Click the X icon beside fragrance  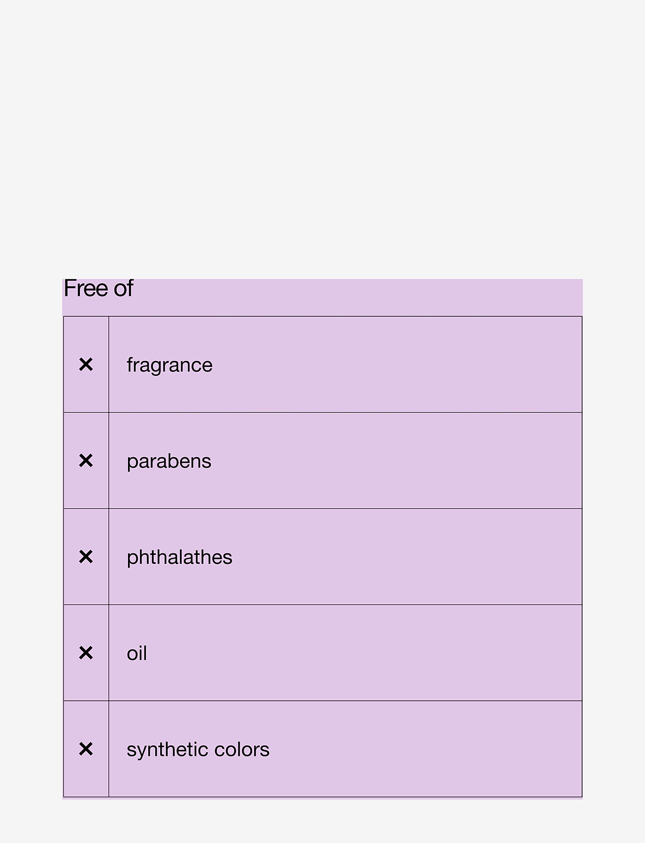click(86, 364)
